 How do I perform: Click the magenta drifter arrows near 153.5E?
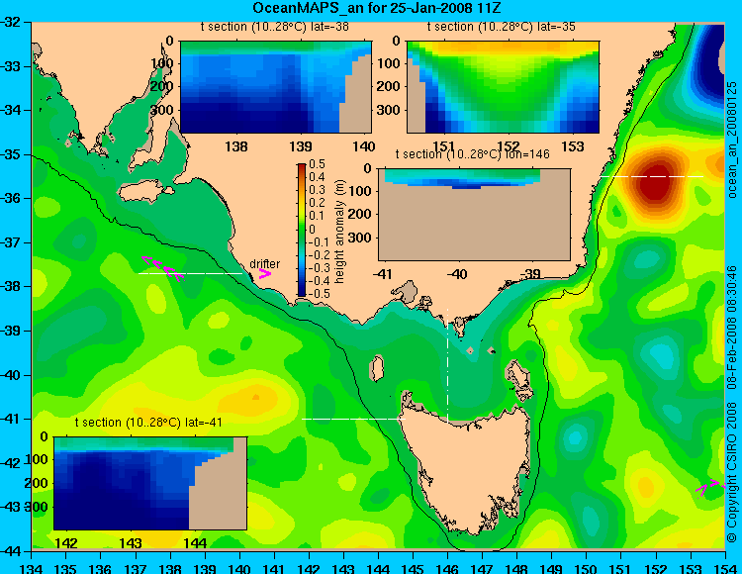[x=711, y=487]
